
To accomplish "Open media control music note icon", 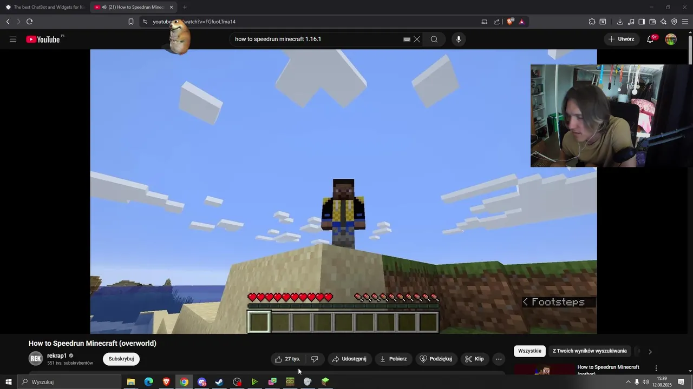I will [x=631, y=22].
